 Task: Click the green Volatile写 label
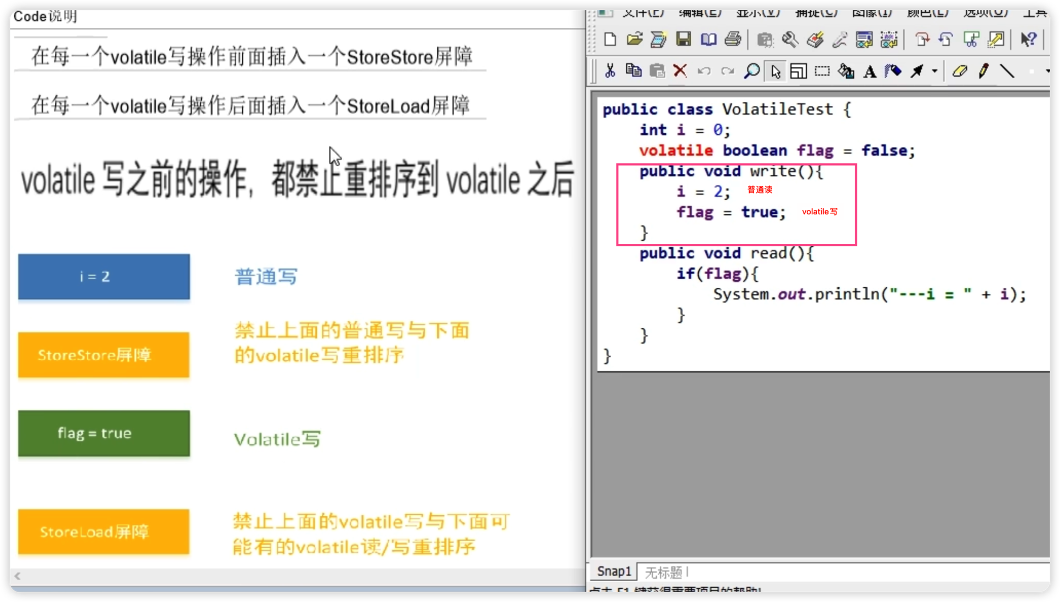coord(277,439)
